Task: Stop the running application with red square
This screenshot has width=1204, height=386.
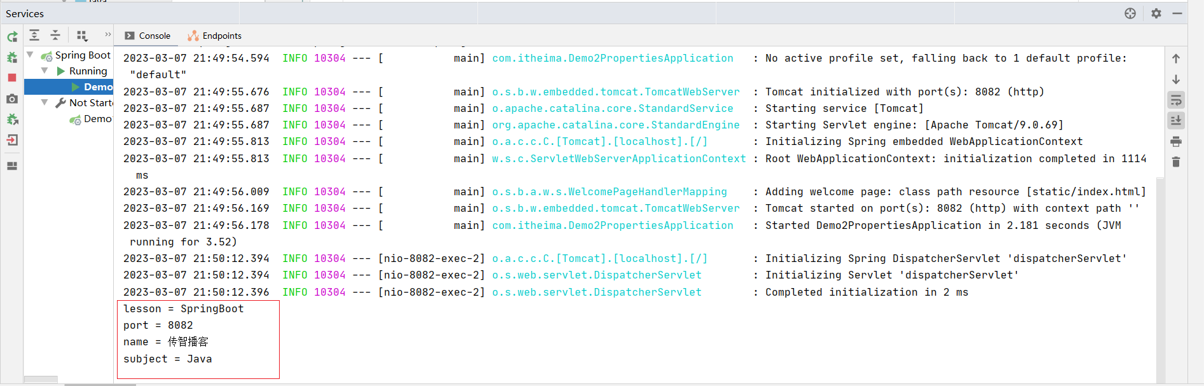Action: (12, 78)
